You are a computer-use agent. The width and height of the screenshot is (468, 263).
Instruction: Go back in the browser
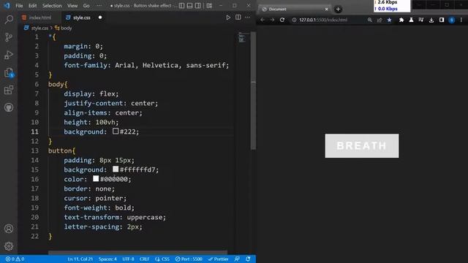click(x=263, y=20)
